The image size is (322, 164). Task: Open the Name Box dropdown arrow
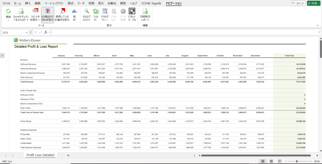click(26, 32)
